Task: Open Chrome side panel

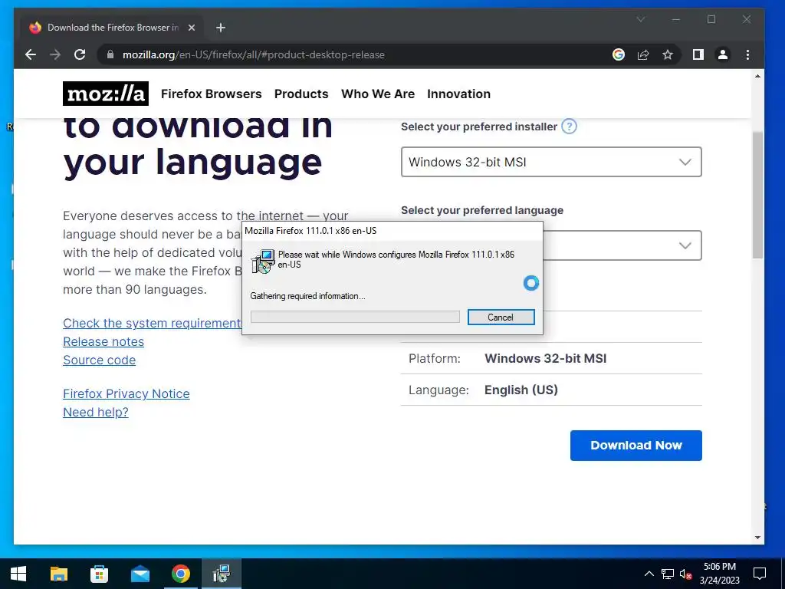Action: [x=698, y=54]
